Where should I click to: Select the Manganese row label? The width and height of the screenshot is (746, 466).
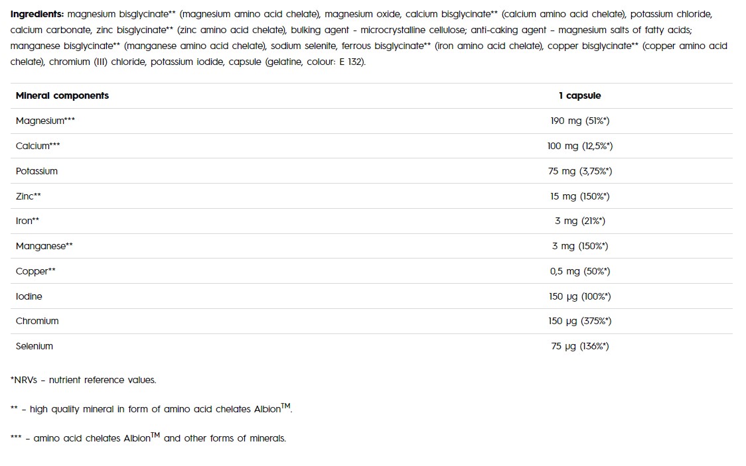(44, 246)
